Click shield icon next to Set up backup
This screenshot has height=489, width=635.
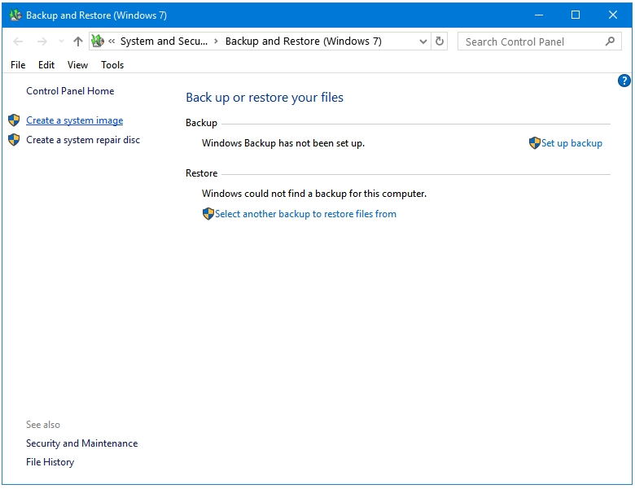pyautogui.click(x=535, y=143)
